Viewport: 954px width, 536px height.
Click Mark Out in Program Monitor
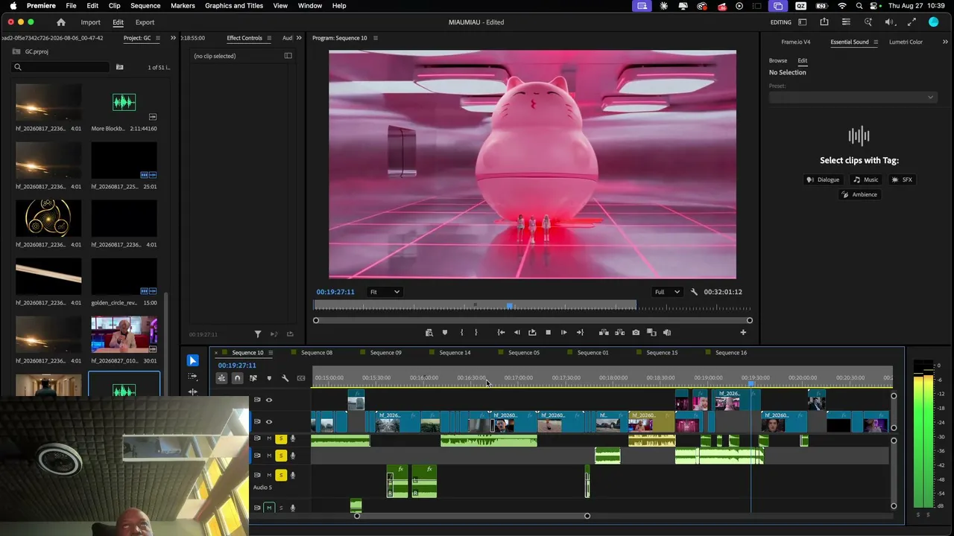pyautogui.click(x=476, y=333)
